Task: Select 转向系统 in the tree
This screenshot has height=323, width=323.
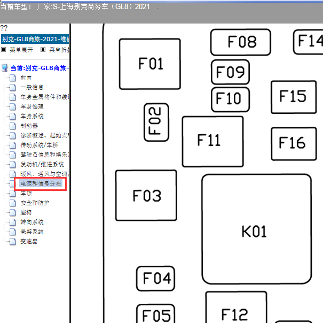Action: click(32, 222)
